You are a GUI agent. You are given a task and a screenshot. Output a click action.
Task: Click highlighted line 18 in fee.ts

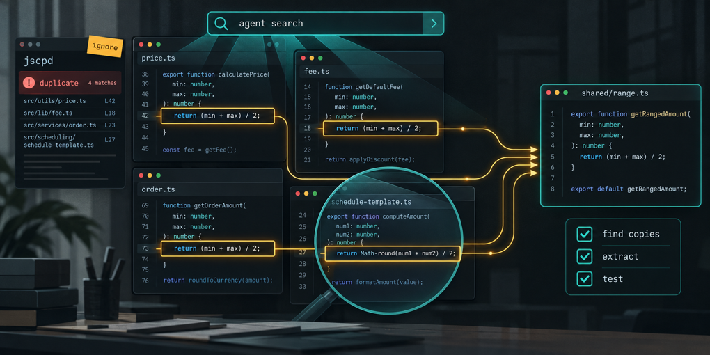pos(380,128)
